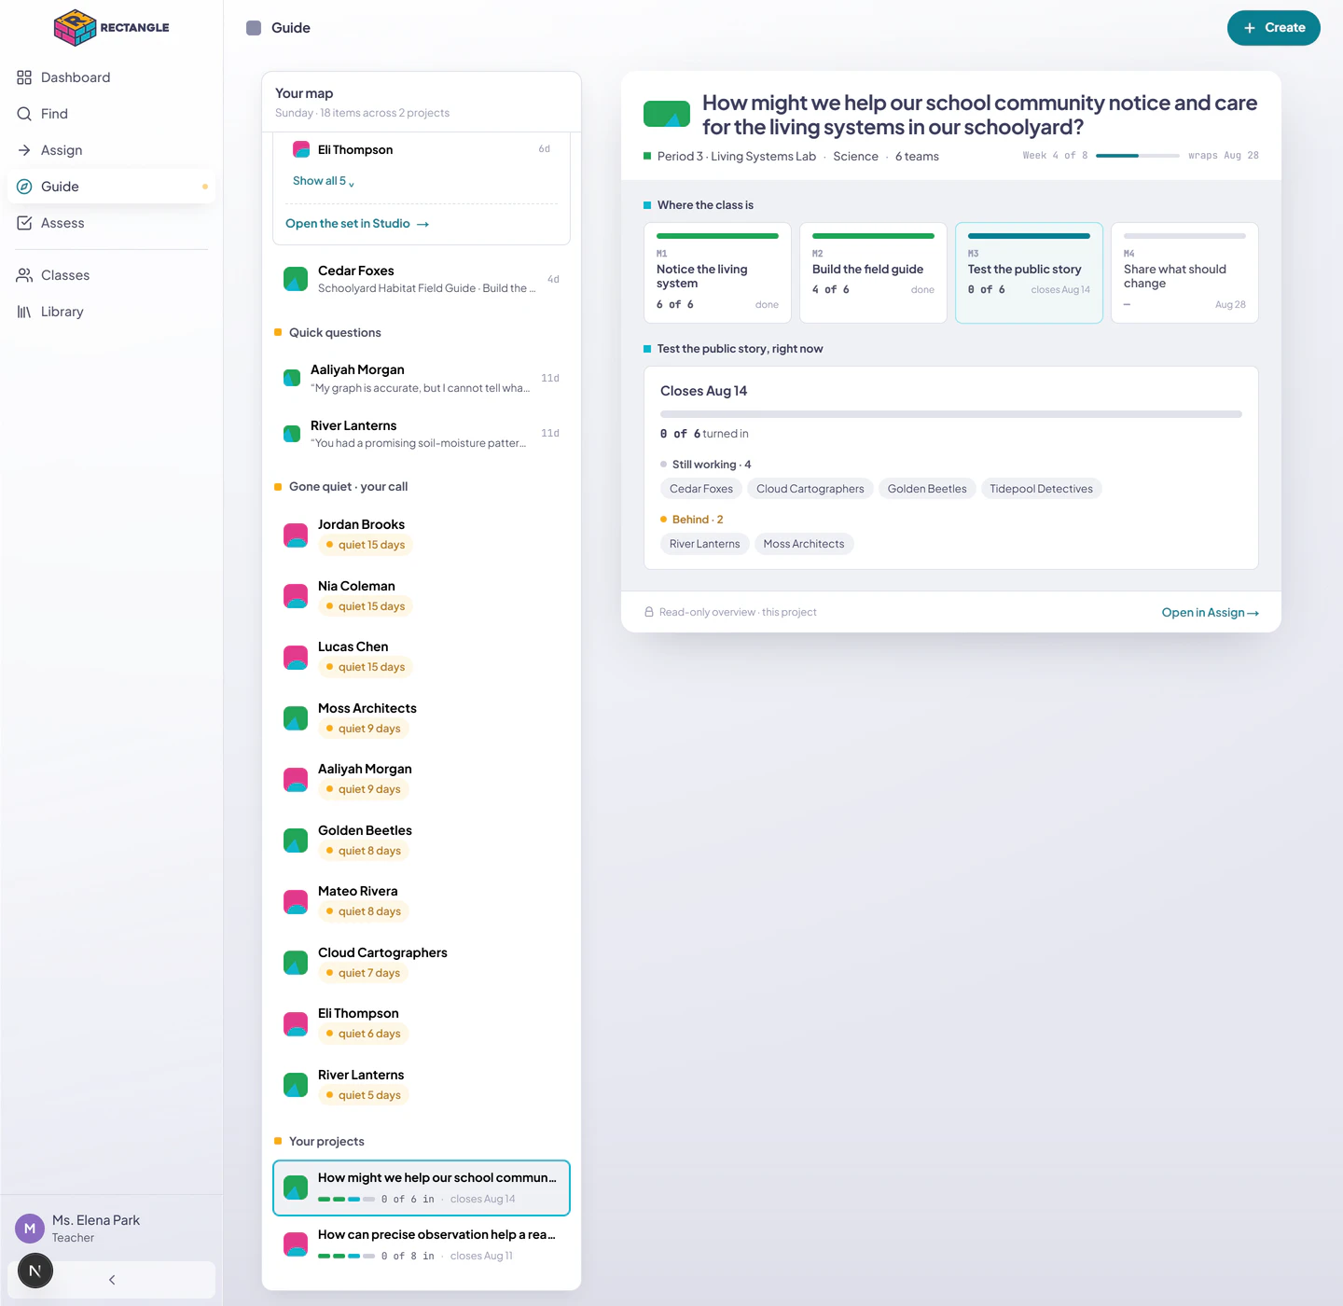Click the project header green icon

[x=667, y=114]
